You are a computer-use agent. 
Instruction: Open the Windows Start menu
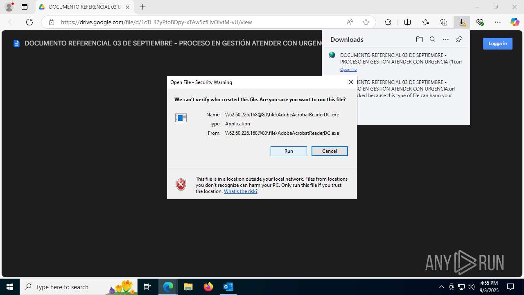coord(10,287)
